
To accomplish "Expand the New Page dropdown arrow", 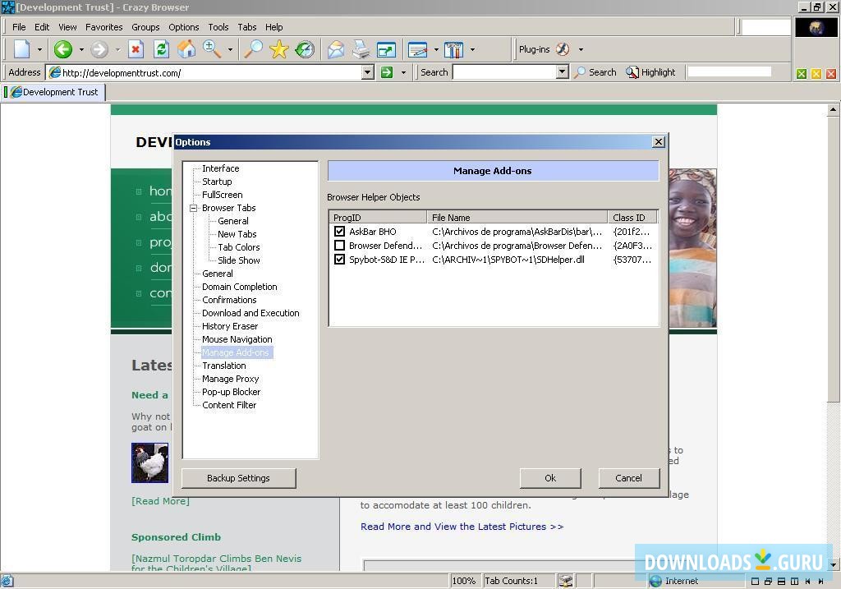I will point(39,49).
